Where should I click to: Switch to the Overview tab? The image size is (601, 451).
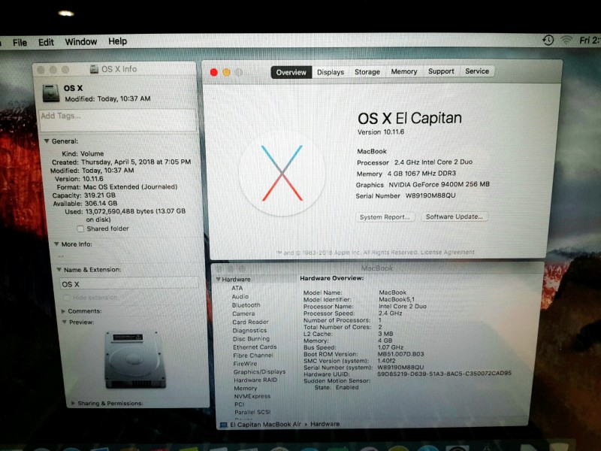pyautogui.click(x=291, y=72)
